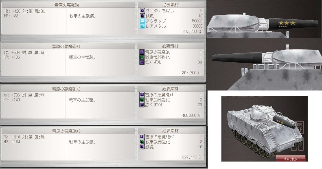Click the 雪原の悪魔砲+2 ingredient icon
322x169 pixels.
142,137
